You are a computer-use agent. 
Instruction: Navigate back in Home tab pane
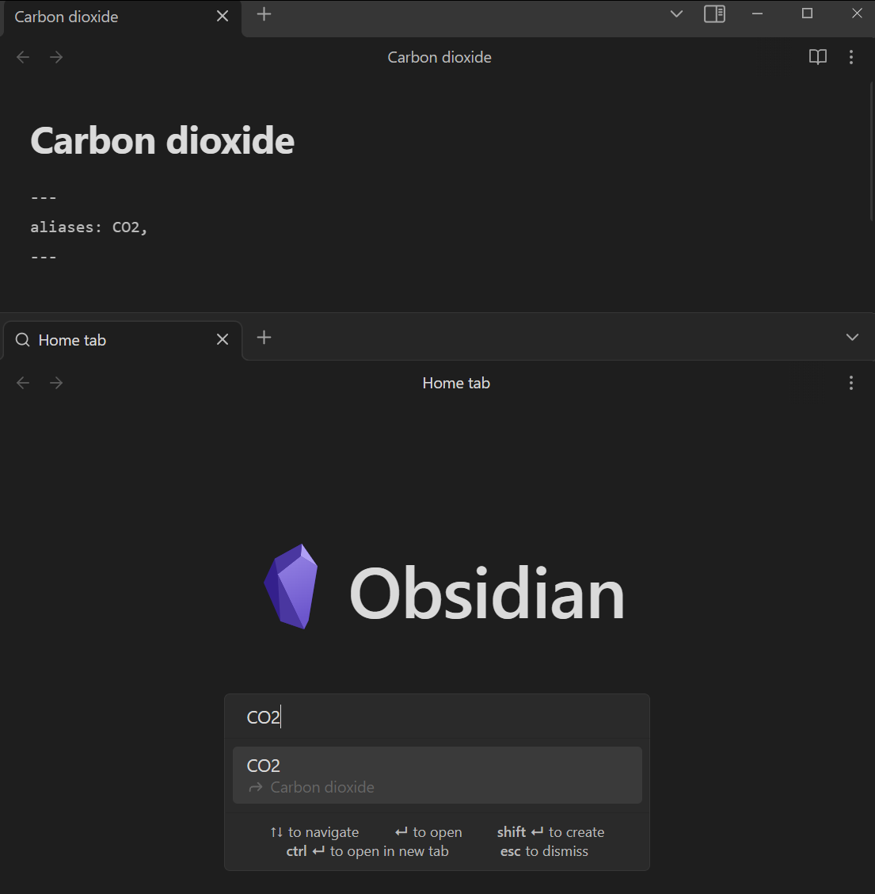23,383
